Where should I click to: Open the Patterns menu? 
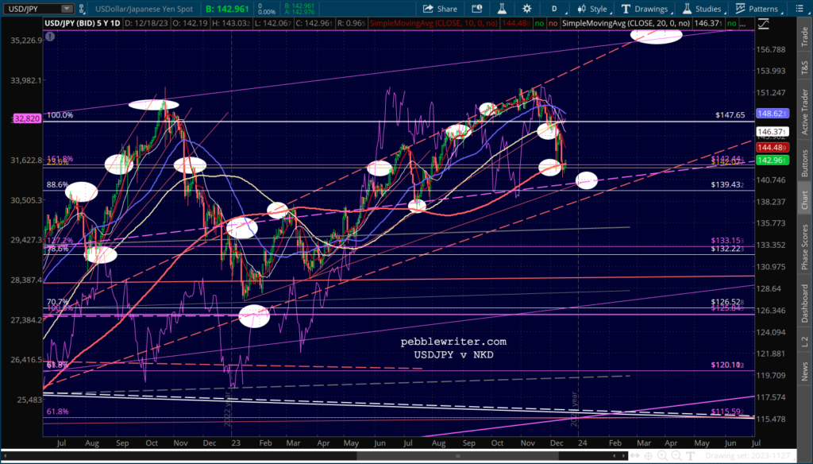click(757, 9)
